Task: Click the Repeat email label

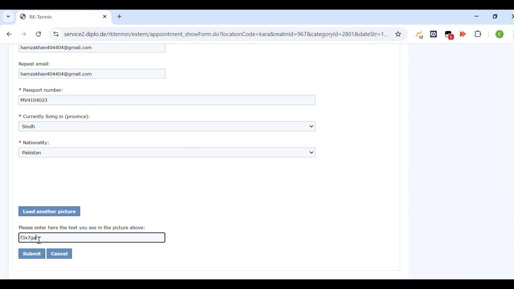Action: pos(34,64)
